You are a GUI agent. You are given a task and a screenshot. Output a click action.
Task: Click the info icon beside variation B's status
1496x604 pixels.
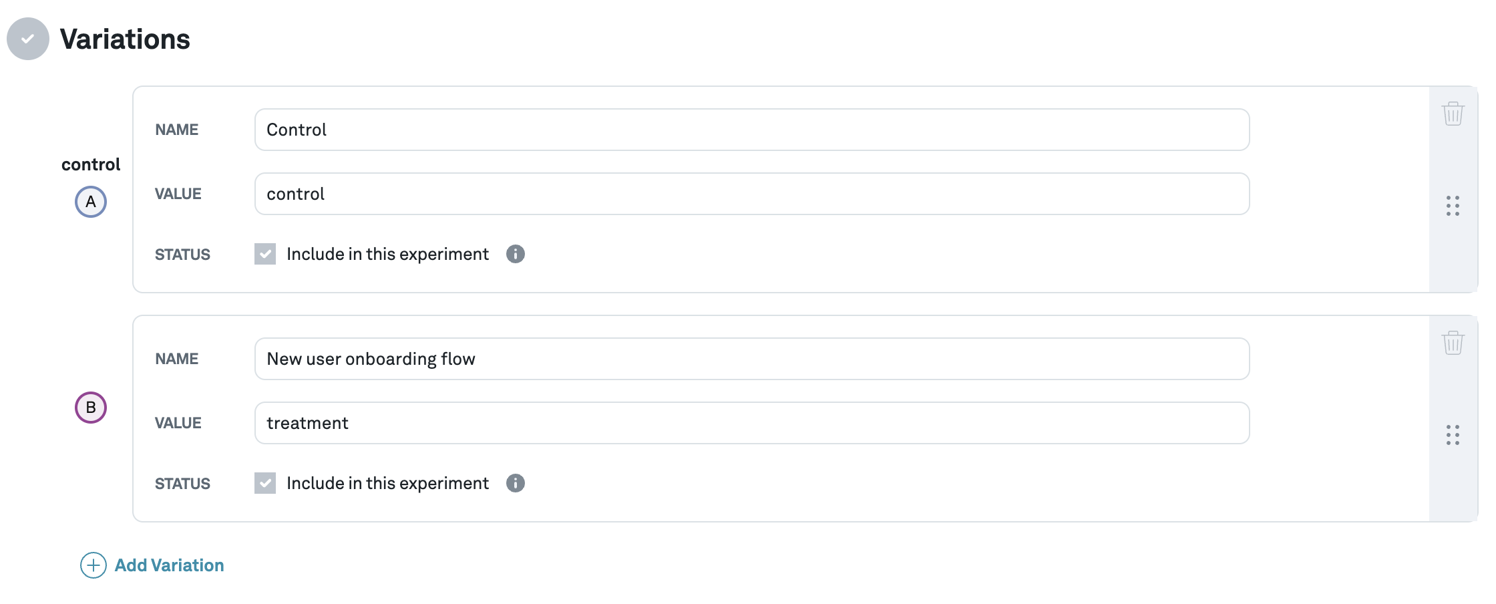pos(516,482)
